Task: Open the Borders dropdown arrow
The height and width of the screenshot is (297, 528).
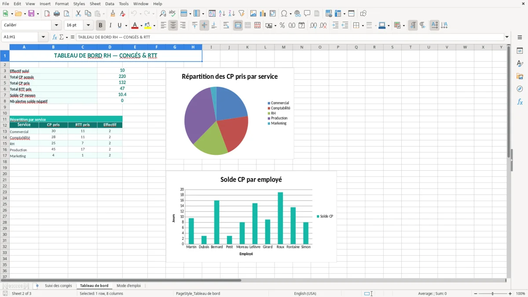Action: pos(362,26)
